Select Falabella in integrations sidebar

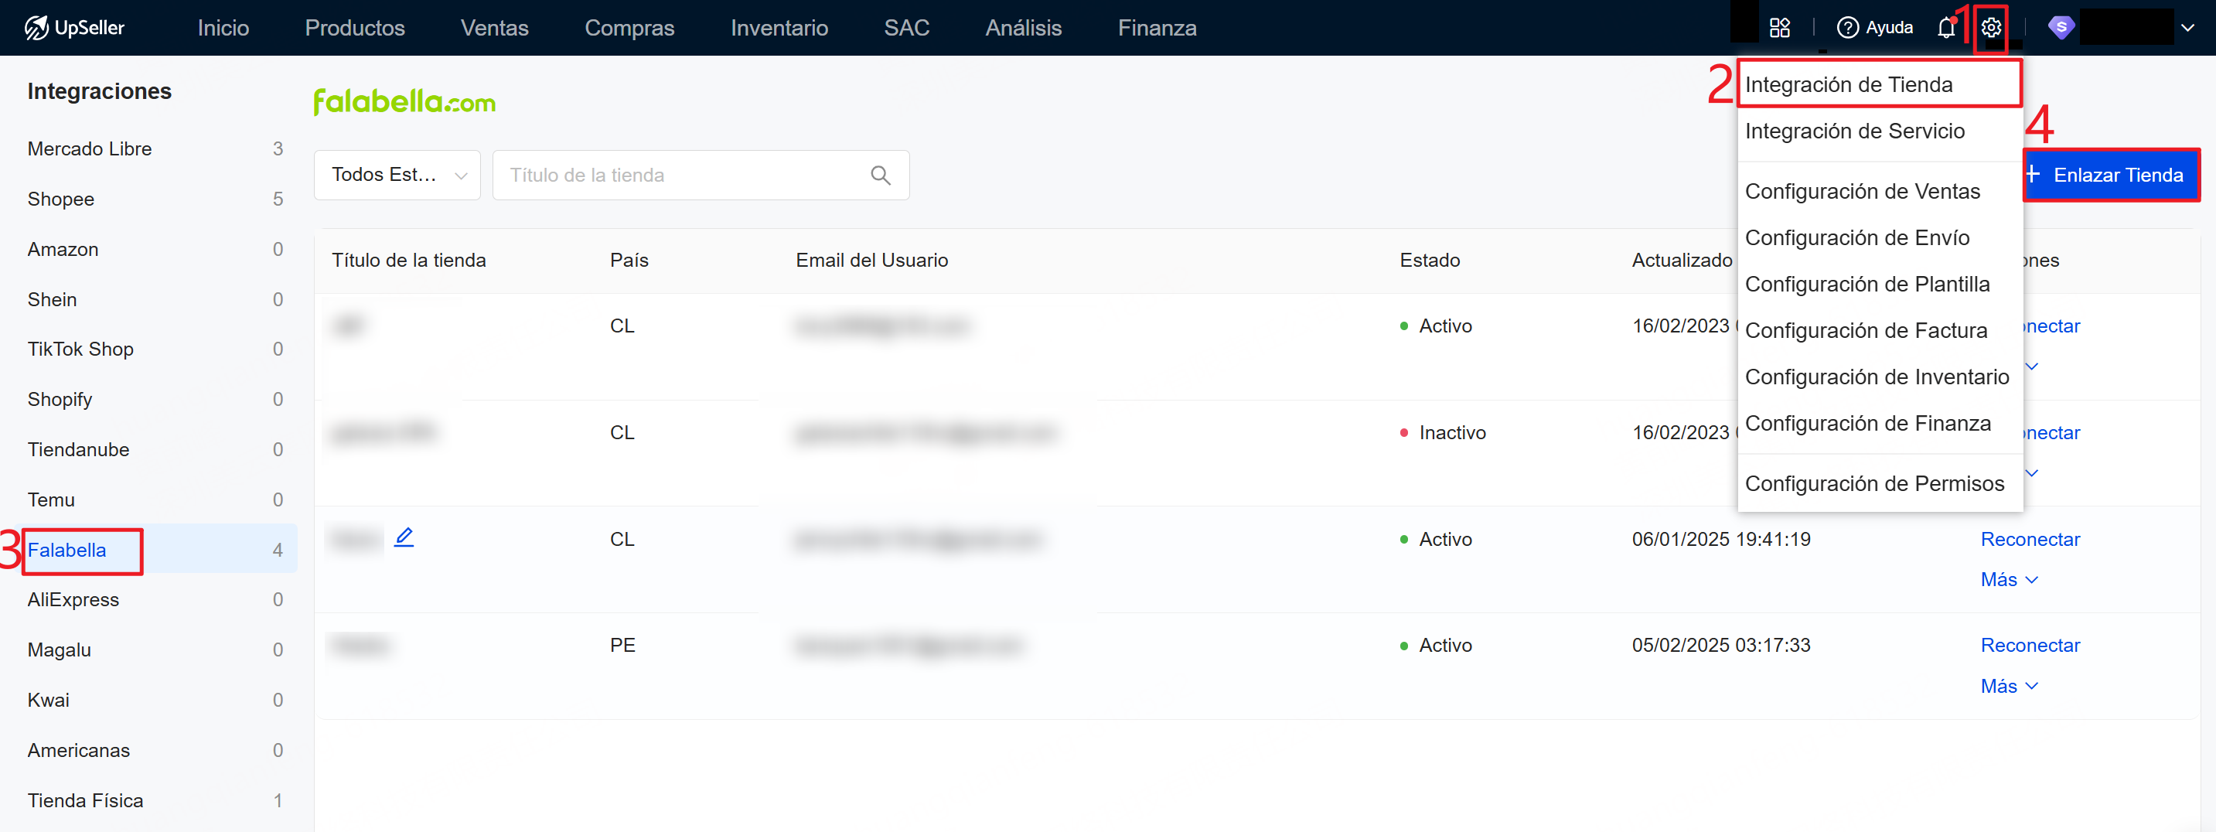click(67, 550)
